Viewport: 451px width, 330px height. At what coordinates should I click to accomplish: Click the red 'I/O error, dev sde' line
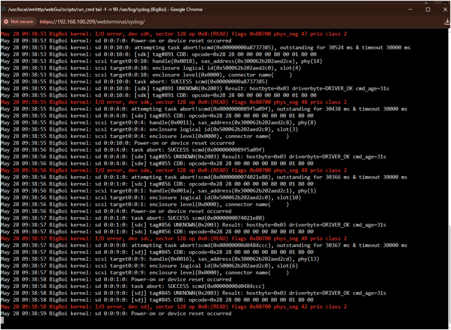click(x=174, y=170)
